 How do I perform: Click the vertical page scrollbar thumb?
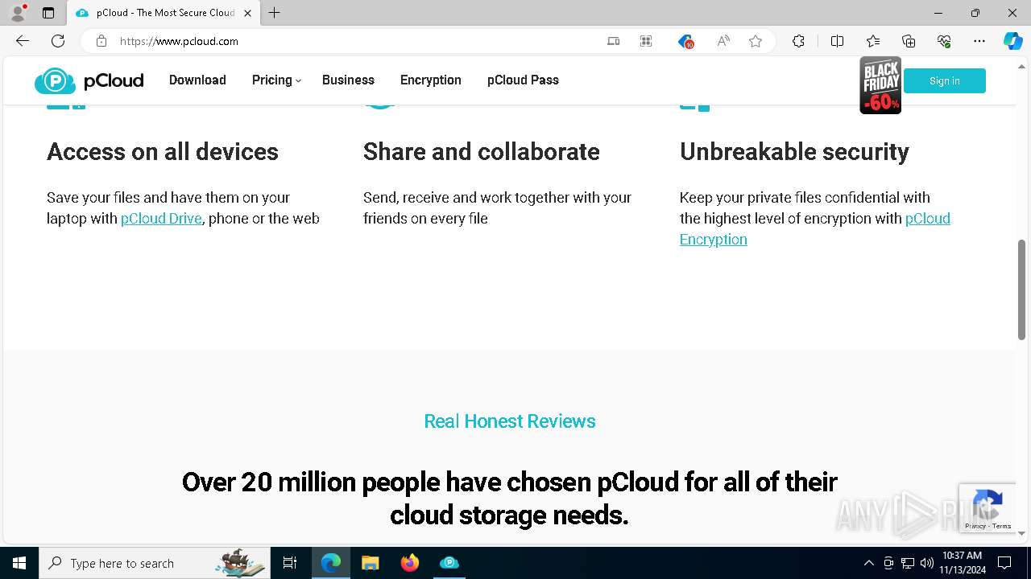point(1022,289)
